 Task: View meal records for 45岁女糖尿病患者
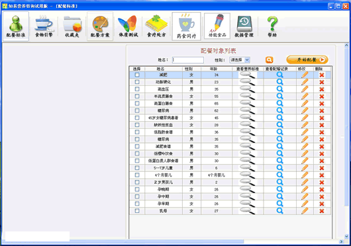(x=279, y=118)
